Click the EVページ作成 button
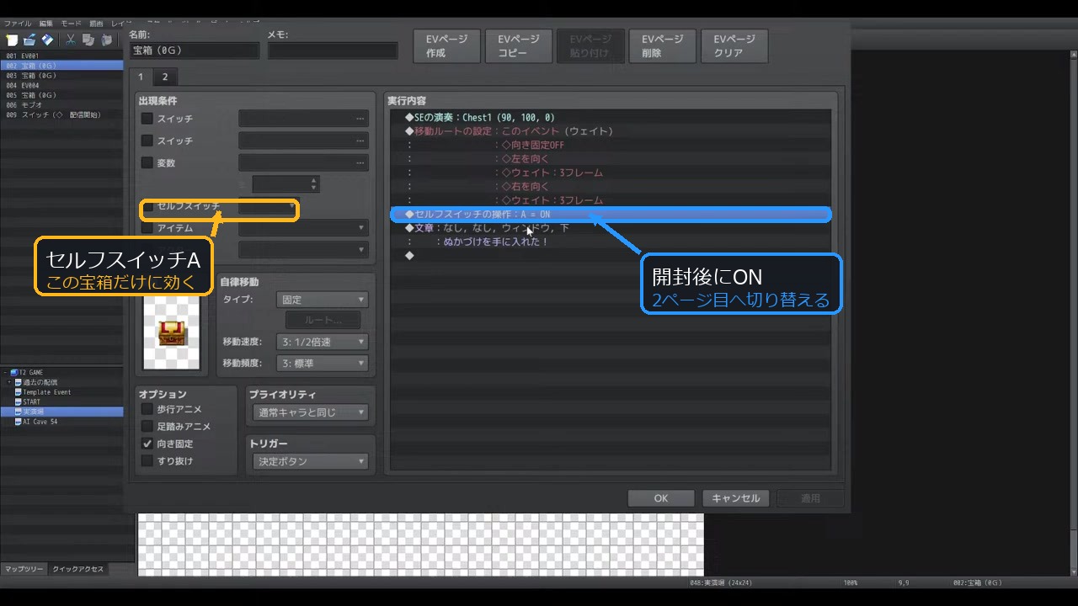 [447, 46]
